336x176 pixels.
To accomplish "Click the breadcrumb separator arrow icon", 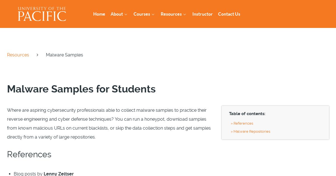I will [37, 55].
